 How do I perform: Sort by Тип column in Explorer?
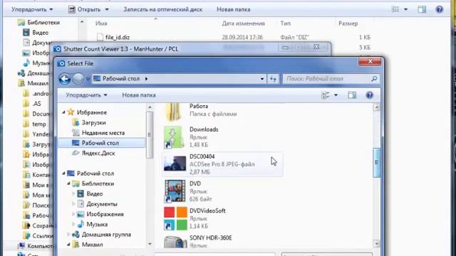285,23
